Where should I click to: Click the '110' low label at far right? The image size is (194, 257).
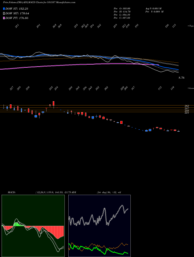click(172, 88)
